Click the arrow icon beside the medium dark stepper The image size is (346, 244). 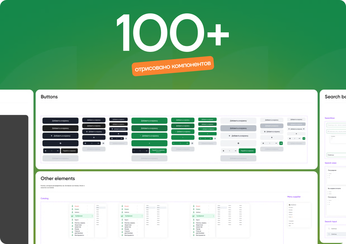[103, 143]
